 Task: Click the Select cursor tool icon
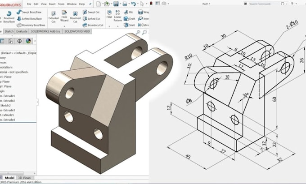click(x=142, y=4)
